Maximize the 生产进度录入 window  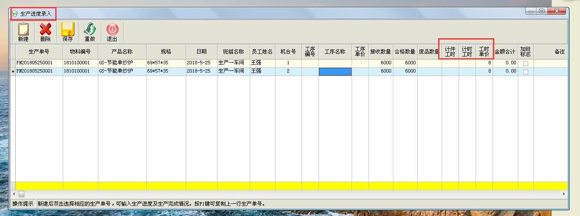(542, 11)
